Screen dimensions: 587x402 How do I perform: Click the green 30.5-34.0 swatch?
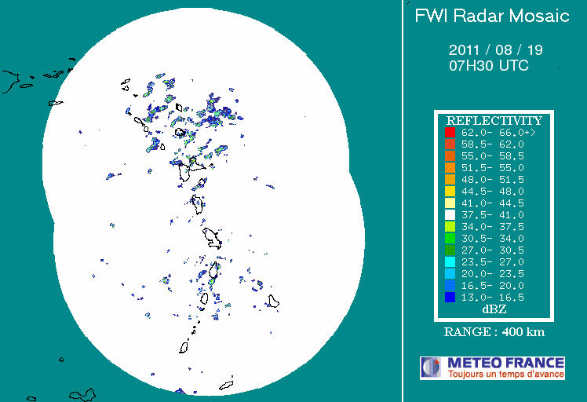pos(450,238)
